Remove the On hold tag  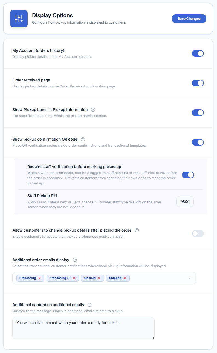coord(99,278)
